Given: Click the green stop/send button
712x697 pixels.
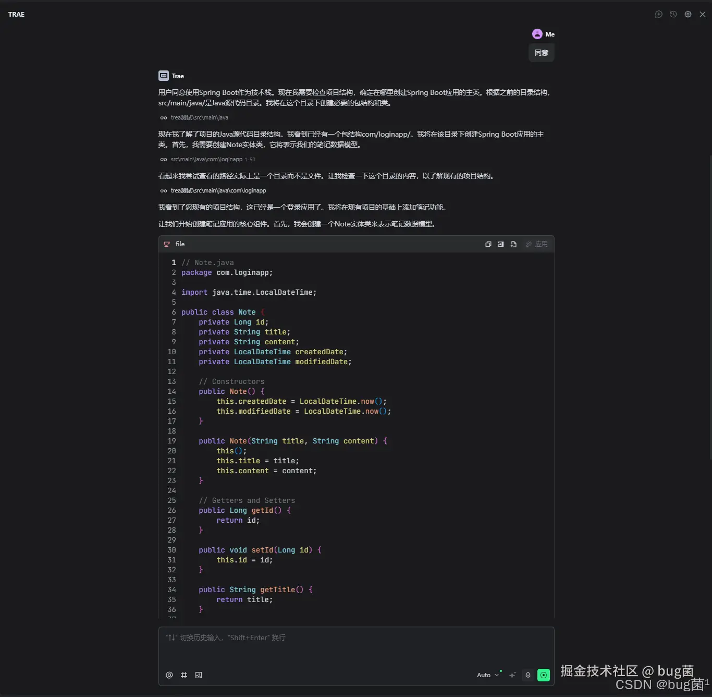Looking at the screenshot, I should tap(544, 675).
